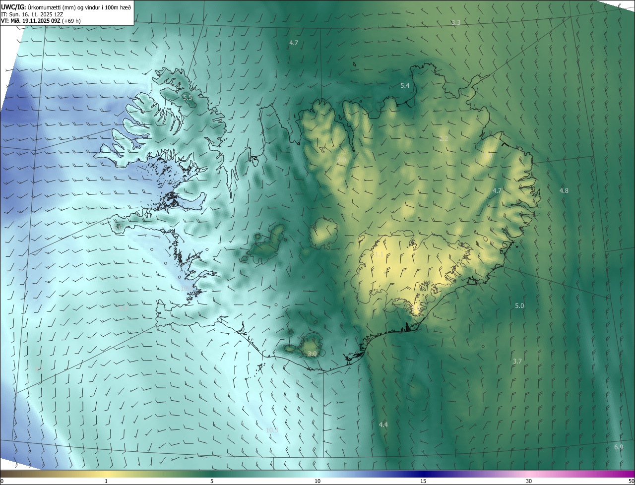
Task: Select the 3.7 value label on the map
Action: [517, 361]
